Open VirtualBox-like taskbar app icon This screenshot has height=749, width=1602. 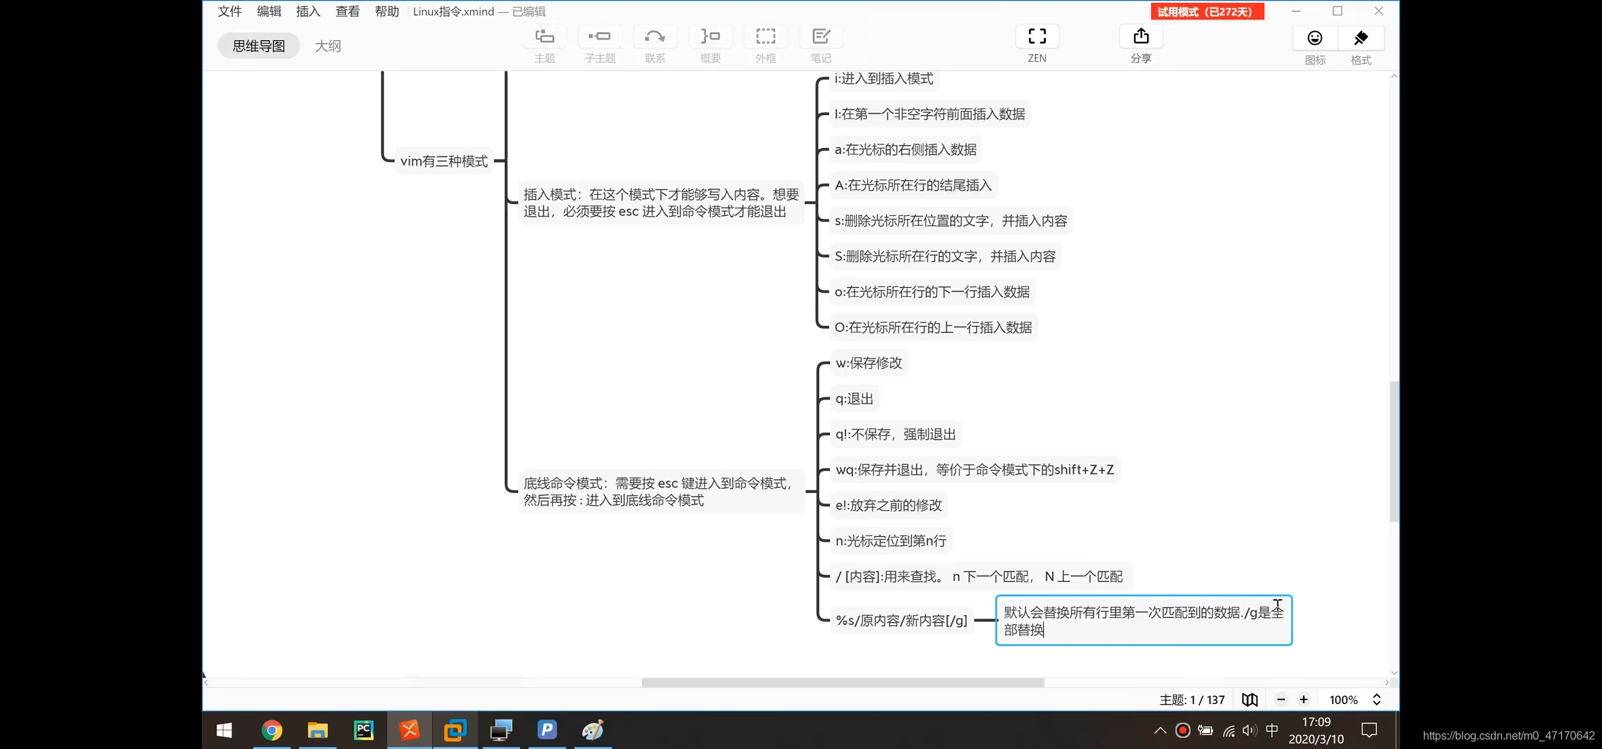[x=455, y=730]
